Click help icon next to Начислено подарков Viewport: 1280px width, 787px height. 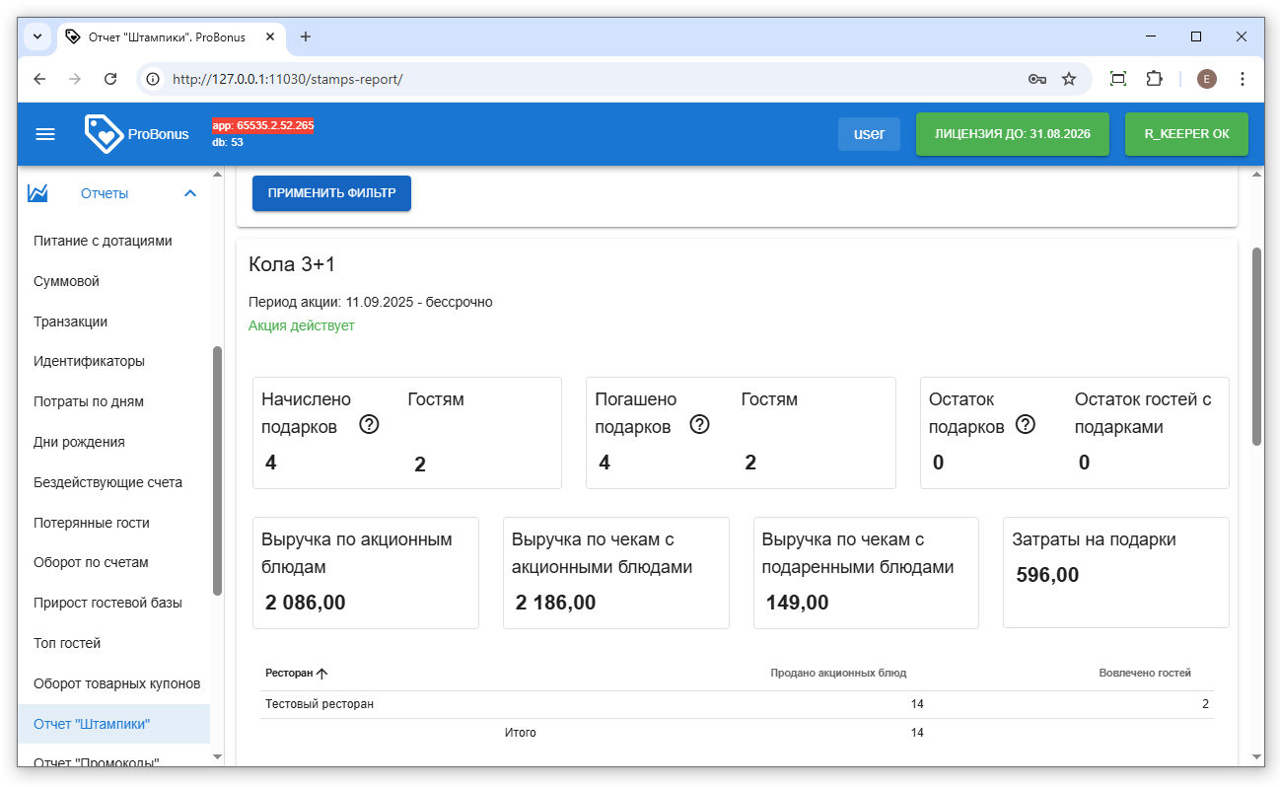click(x=369, y=425)
